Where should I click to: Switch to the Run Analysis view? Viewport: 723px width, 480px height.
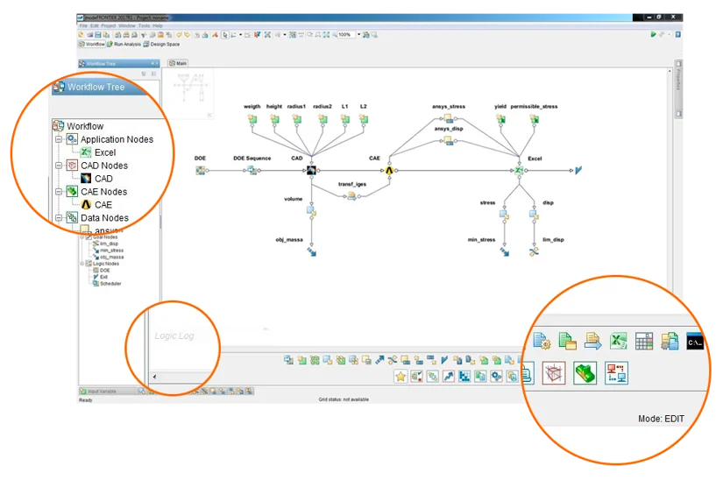tap(124, 44)
